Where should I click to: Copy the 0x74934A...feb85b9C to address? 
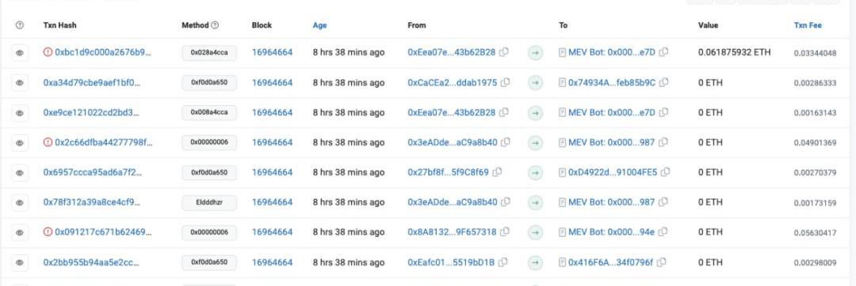coord(664,83)
